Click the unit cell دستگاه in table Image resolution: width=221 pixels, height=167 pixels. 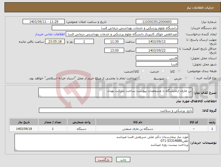(x=82, y=129)
